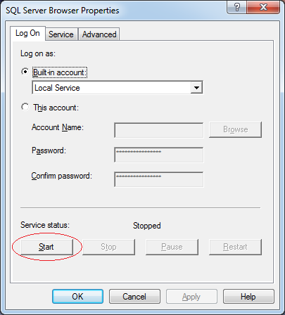Focus the Password input box
The width and height of the screenshot is (285, 315).
point(159,155)
